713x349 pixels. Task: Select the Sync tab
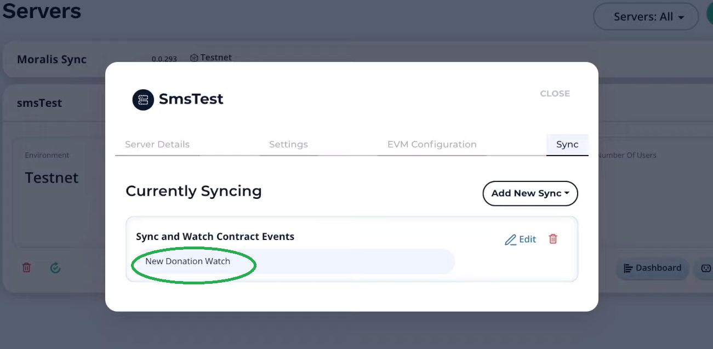567,145
